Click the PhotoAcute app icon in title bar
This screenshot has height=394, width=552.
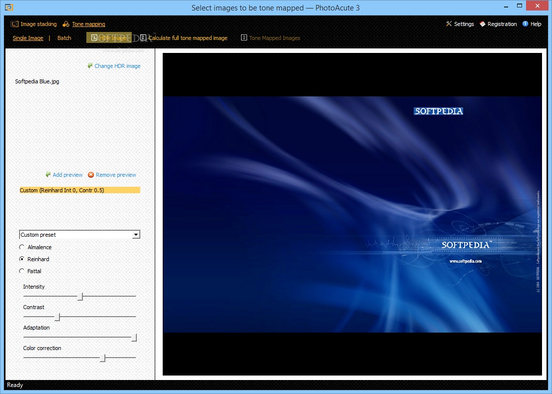pyautogui.click(x=9, y=7)
